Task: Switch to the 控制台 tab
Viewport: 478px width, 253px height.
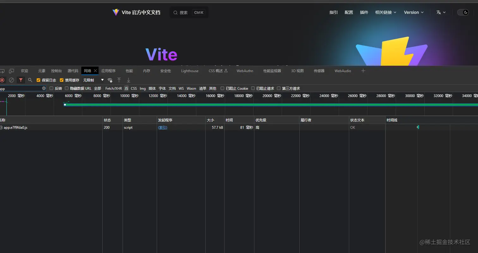Action: [57, 71]
